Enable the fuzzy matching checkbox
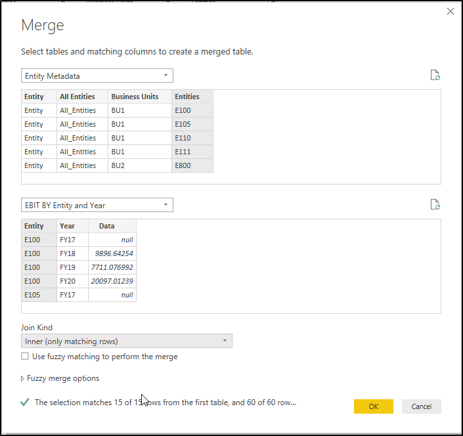 [25, 357]
